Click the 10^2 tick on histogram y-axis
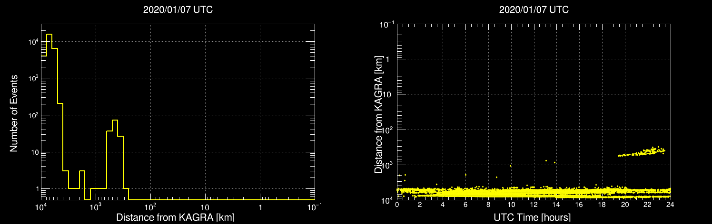 [x=33, y=115]
